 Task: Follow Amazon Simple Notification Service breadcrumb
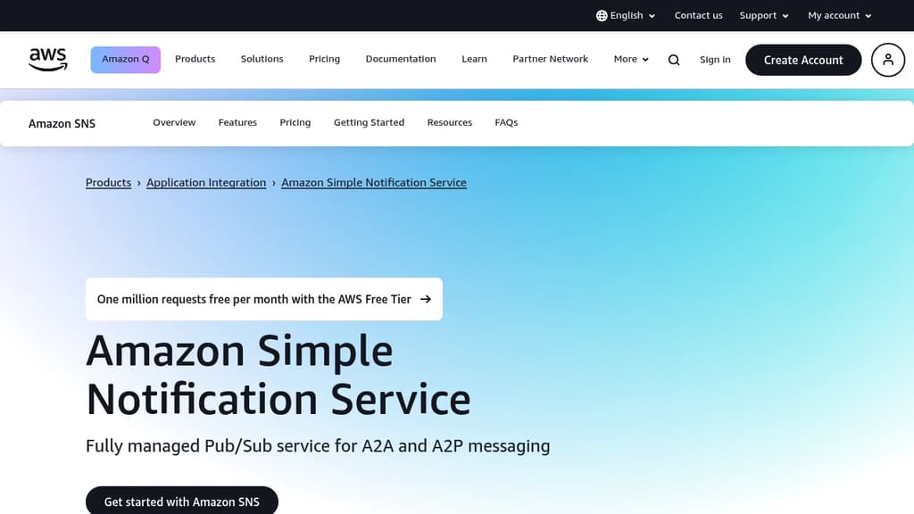coord(374,182)
